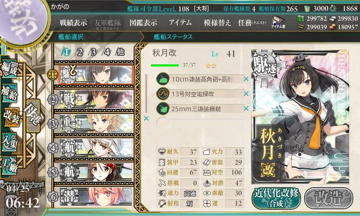Click the 近代化改修 (合成) button
Viewport: 360px width, 216px height.
tap(276, 198)
